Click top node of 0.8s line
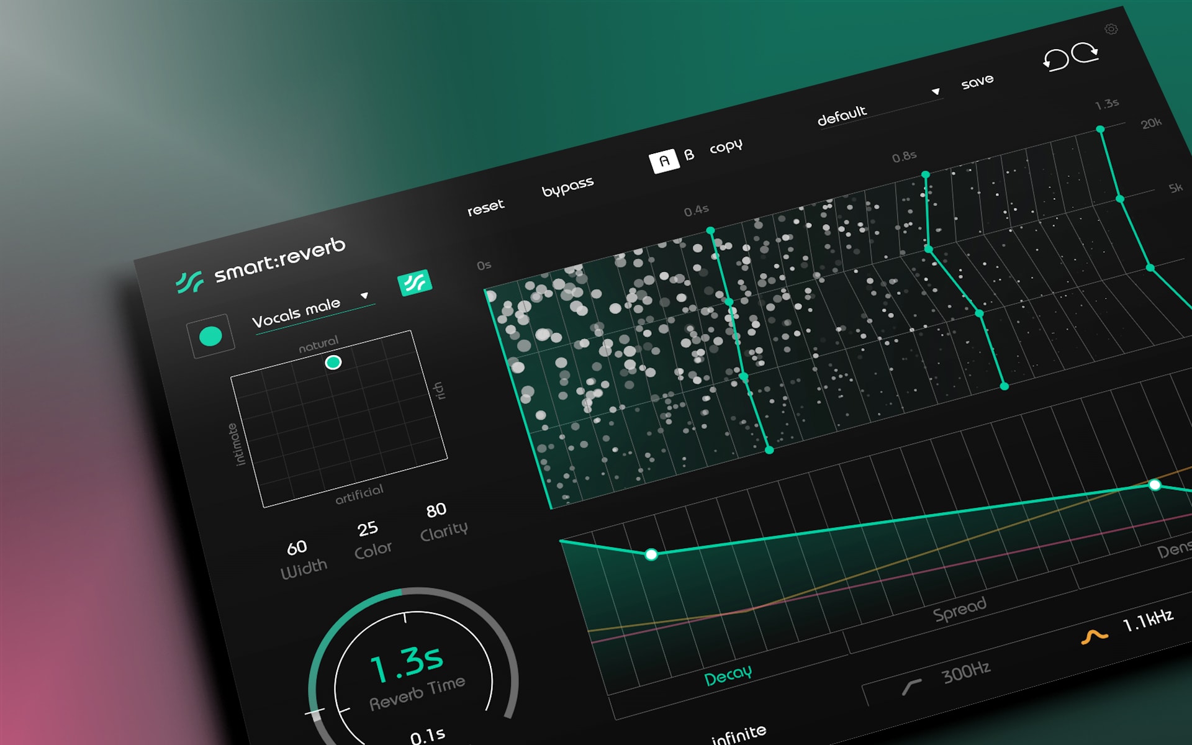Image resolution: width=1192 pixels, height=745 pixels. point(926,174)
